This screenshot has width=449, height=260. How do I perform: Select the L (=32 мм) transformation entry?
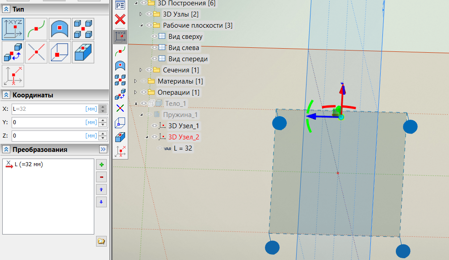[25, 164]
